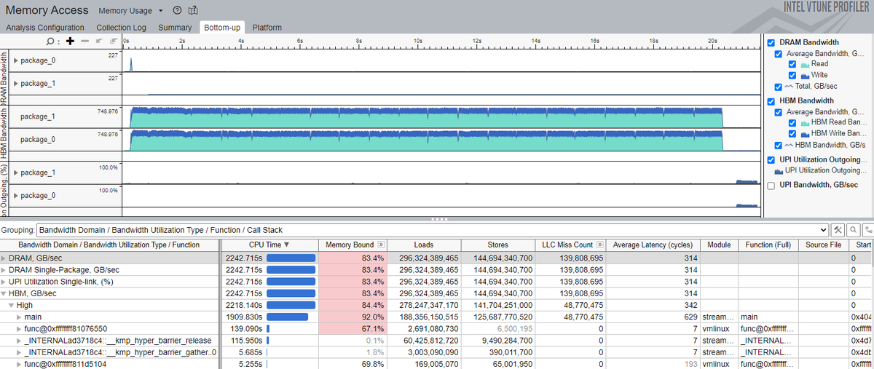Image resolution: width=874 pixels, height=369 pixels.
Task: Open the documentation book icon beside help
Action: tap(192, 11)
